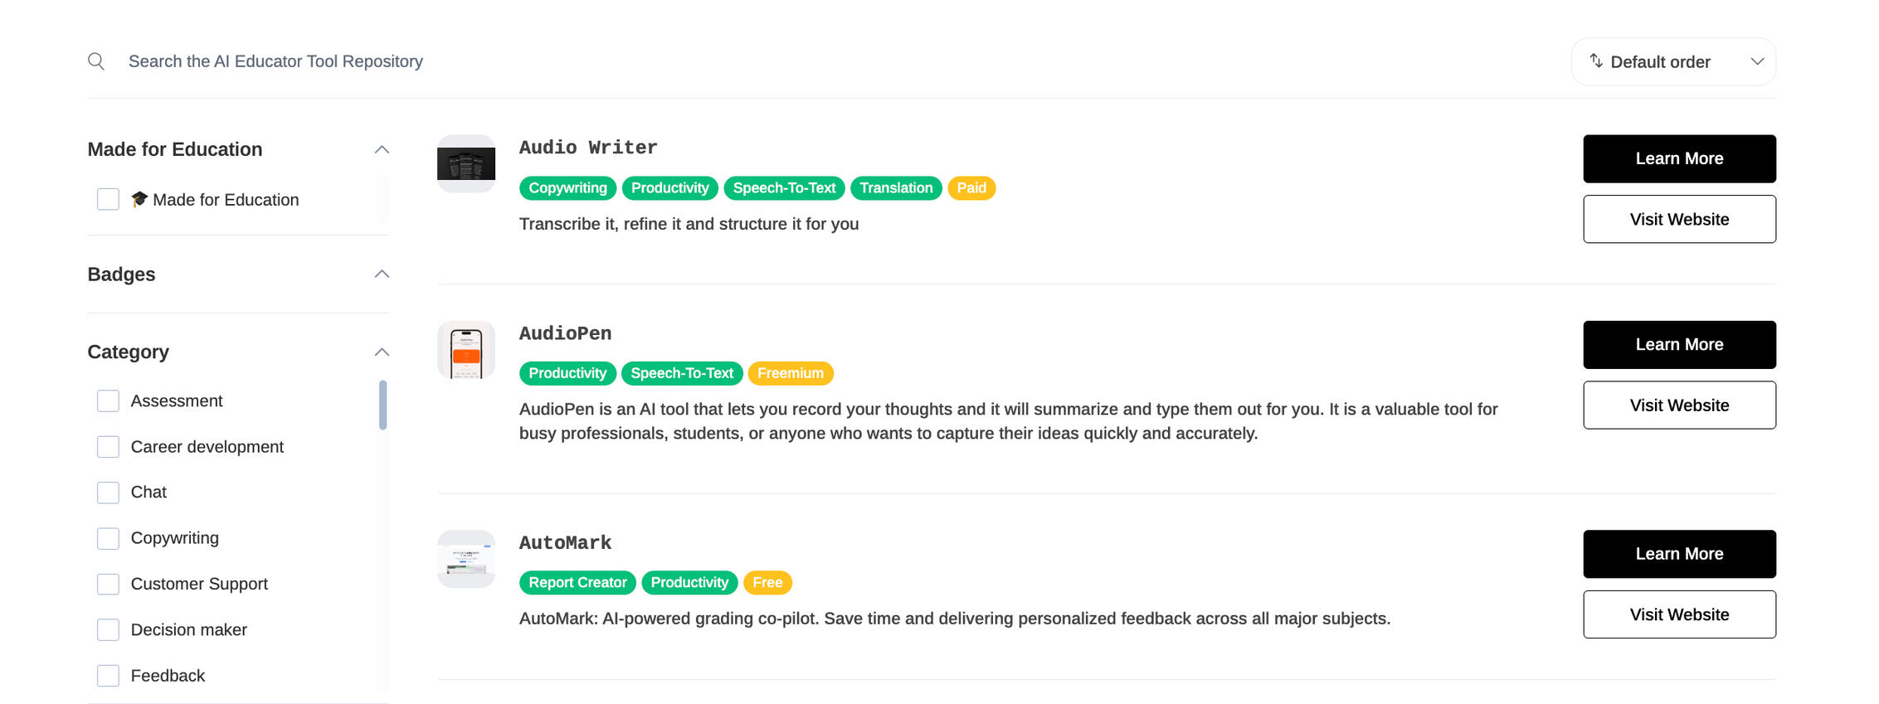Select the Report Creator tag on AutoMark
Image resolution: width=1879 pixels, height=704 pixels.
coord(577,583)
